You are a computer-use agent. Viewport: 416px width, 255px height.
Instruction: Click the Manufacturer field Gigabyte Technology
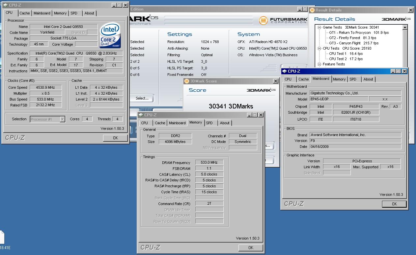click(x=355, y=93)
